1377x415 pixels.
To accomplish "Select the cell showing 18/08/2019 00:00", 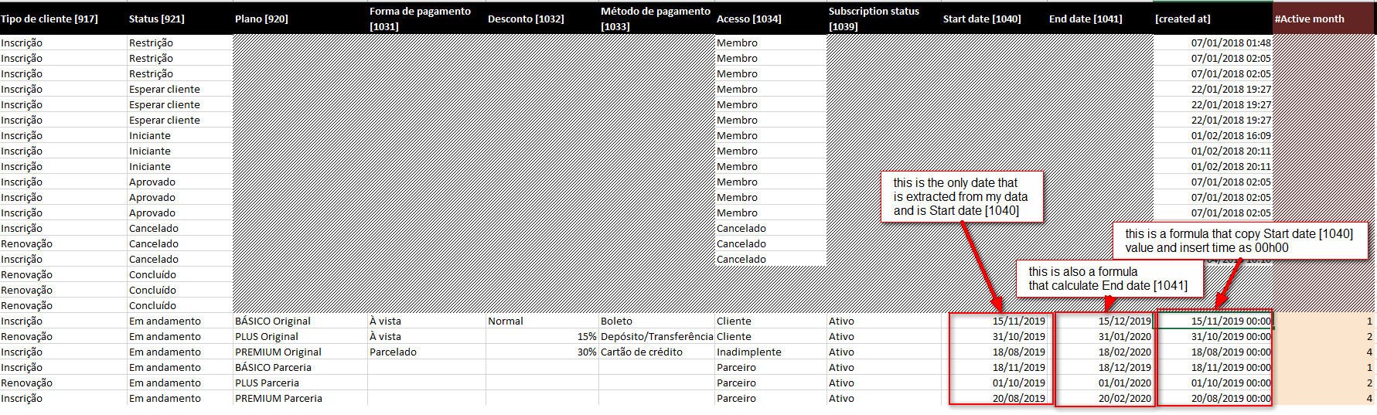I will tap(1230, 352).
